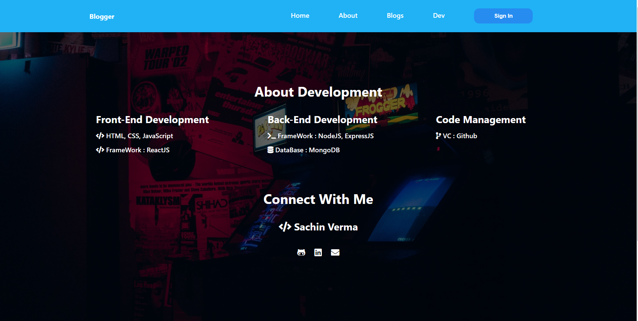This screenshot has width=638, height=321.
Task: Open the Blogs nav item
Action: click(x=395, y=16)
